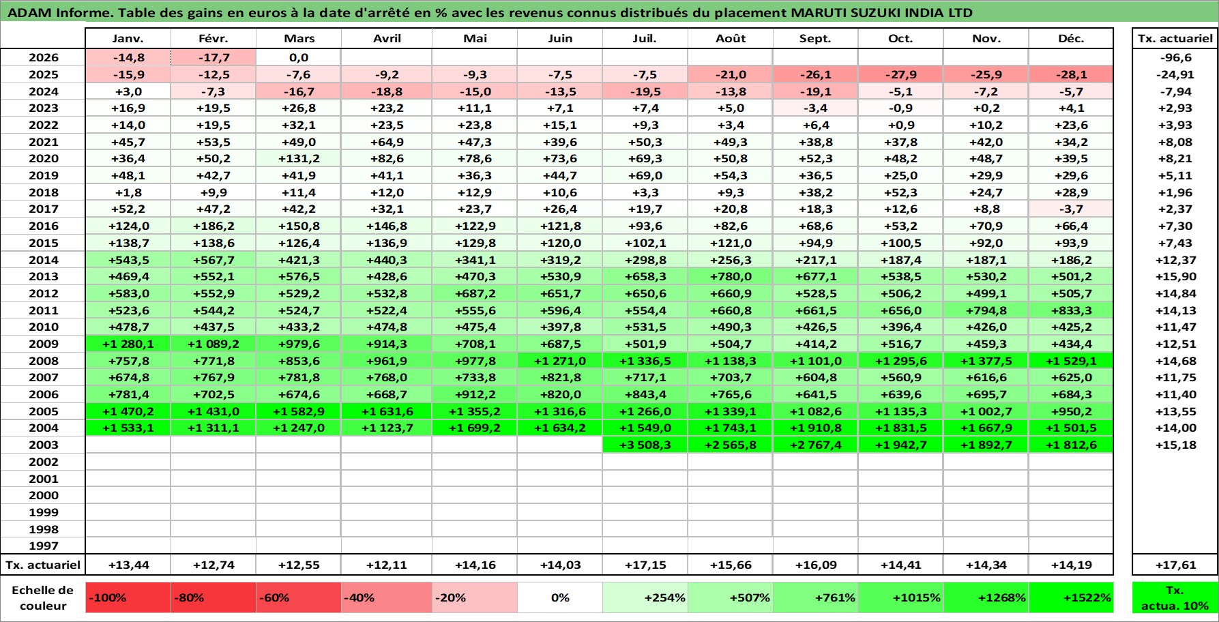Screen dimensions: 1219x622
Task: Select the -40% scale swatch
Action: pyautogui.click(x=387, y=597)
